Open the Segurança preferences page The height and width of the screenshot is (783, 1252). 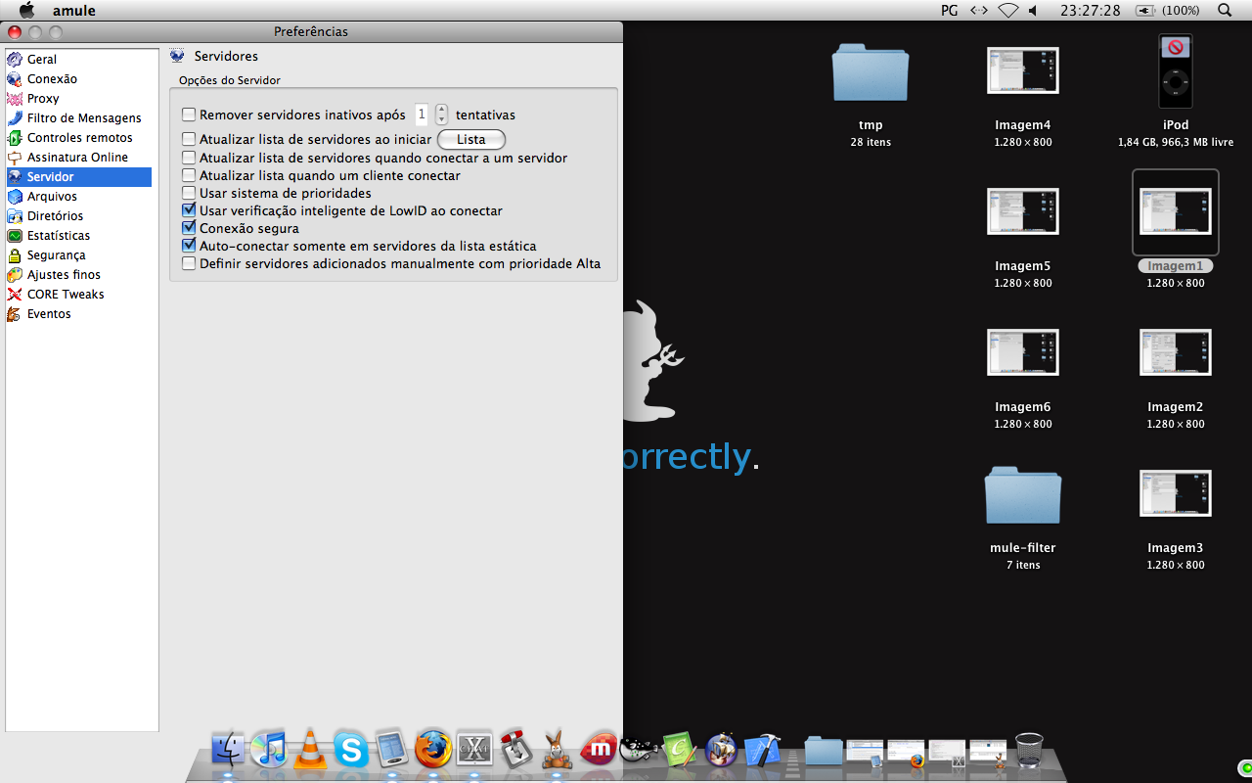(56, 255)
